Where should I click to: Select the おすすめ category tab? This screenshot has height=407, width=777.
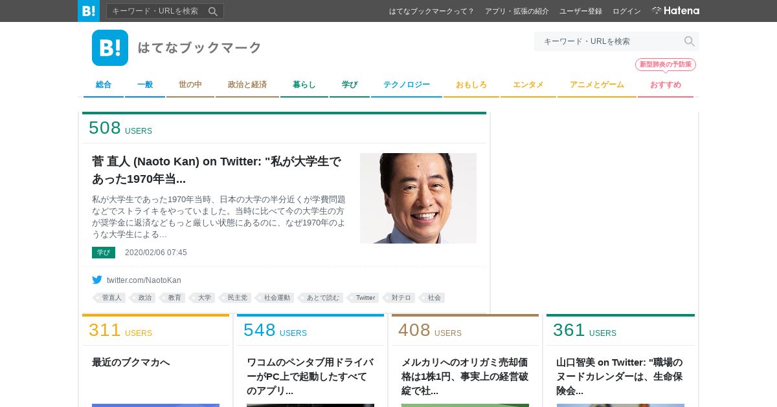point(666,85)
